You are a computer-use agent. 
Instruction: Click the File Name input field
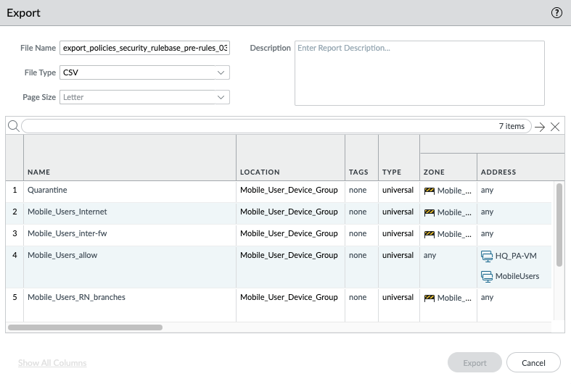145,48
